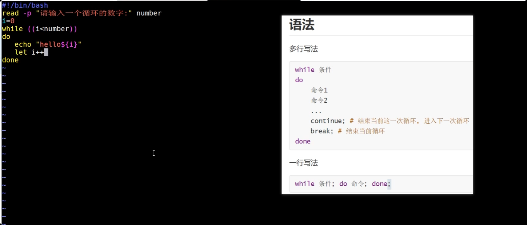Click the '#!/bin/bash' shebang line
Screen dimensions: 527x225
click(25, 5)
